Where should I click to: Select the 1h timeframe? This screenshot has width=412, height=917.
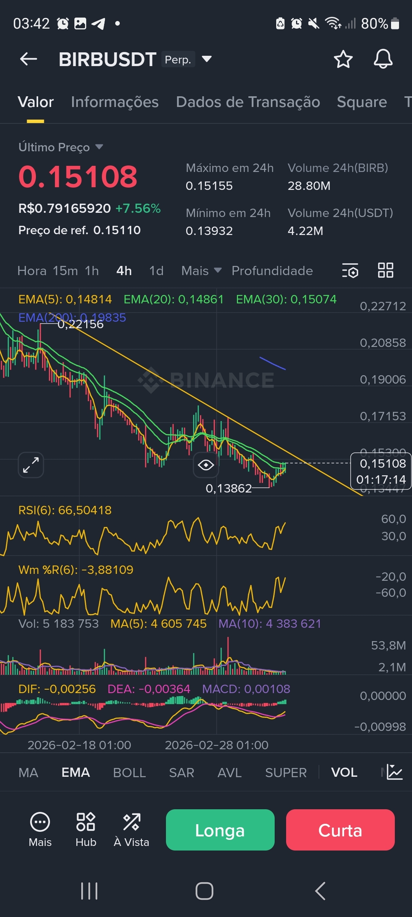click(92, 271)
